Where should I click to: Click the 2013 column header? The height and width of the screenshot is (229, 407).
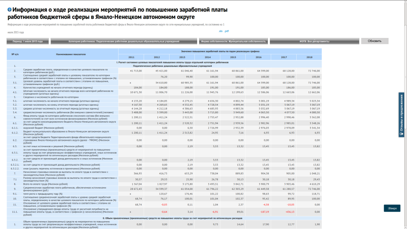(x=182, y=57)
